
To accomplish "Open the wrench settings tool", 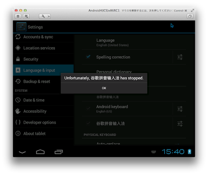I will (43, 16).
